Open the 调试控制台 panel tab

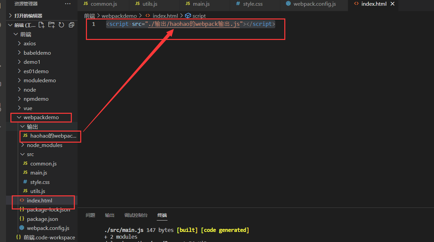click(136, 215)
